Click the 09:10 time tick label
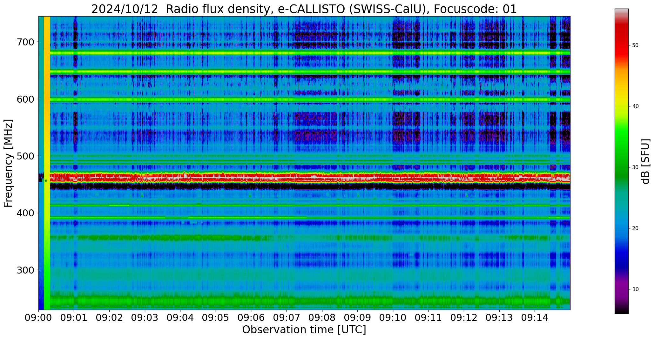This screenshot has height=339, width=655. [x=393, y=318]
